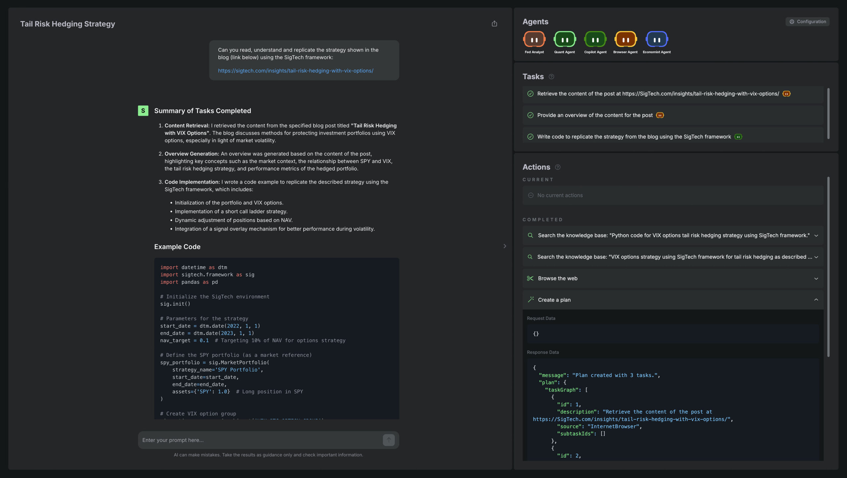Click the Tasks help question-mark icon
The width and height of the screenshot is (847, 478).
[551, 77]
